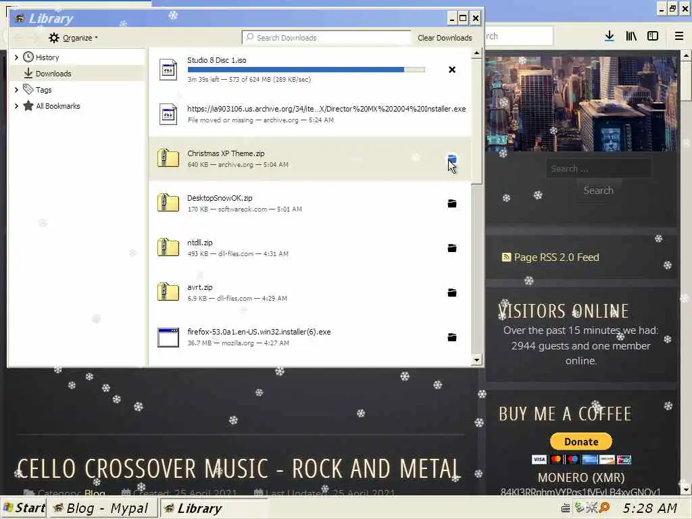Click the keyboard tray icon in taskbar

566,508
